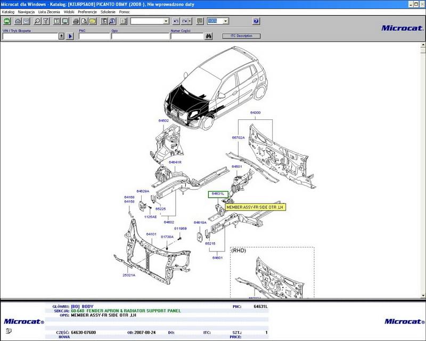
Task: Click the ITC Description button
Action: (241, 36)
